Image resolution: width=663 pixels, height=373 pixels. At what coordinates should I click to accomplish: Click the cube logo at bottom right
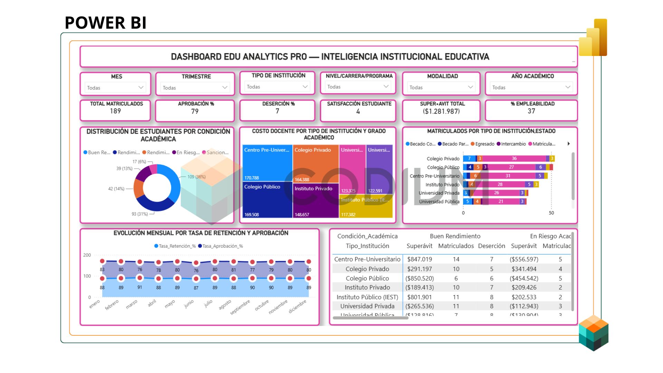(594, 333)
